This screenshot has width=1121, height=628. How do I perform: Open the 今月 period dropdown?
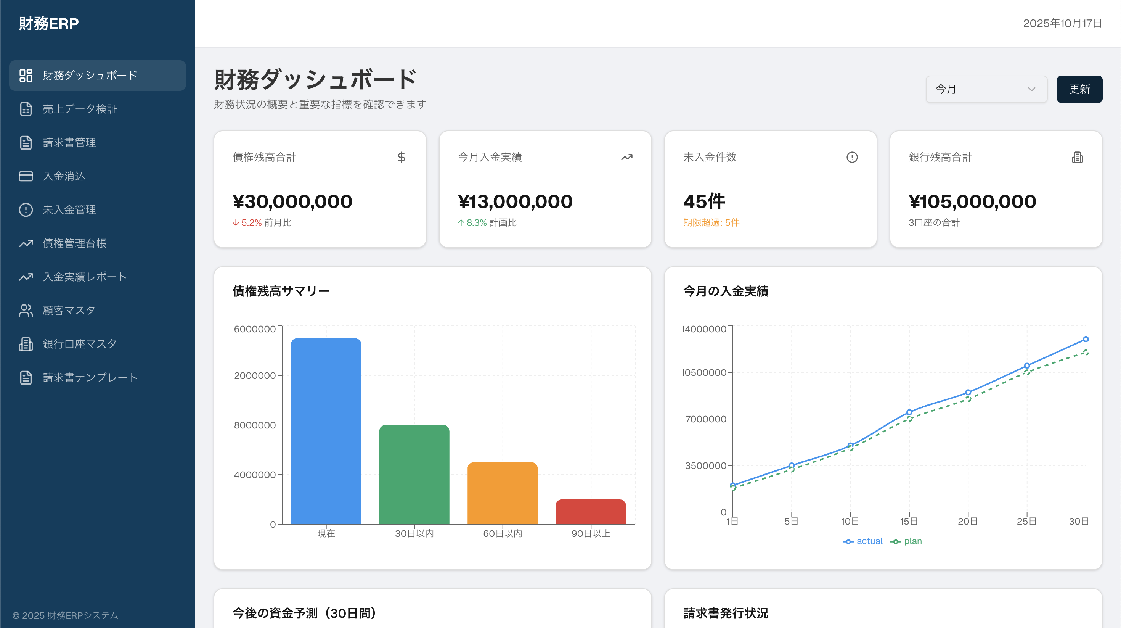pyautogui.click(x=986, y=89)
